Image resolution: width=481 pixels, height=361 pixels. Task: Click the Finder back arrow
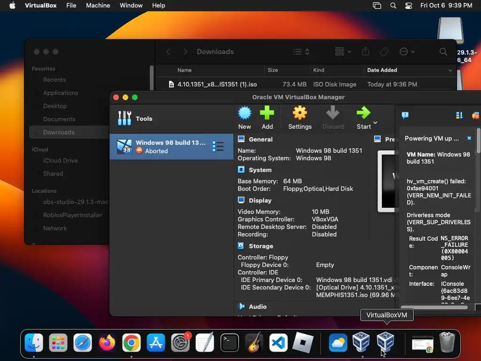(x=168, y=52)
